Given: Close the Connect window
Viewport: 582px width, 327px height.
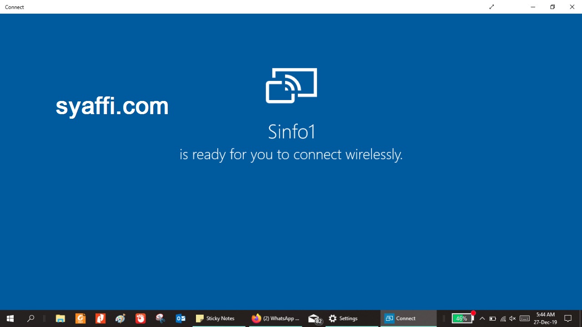Looking at the screenshot, I should [572, 7].
